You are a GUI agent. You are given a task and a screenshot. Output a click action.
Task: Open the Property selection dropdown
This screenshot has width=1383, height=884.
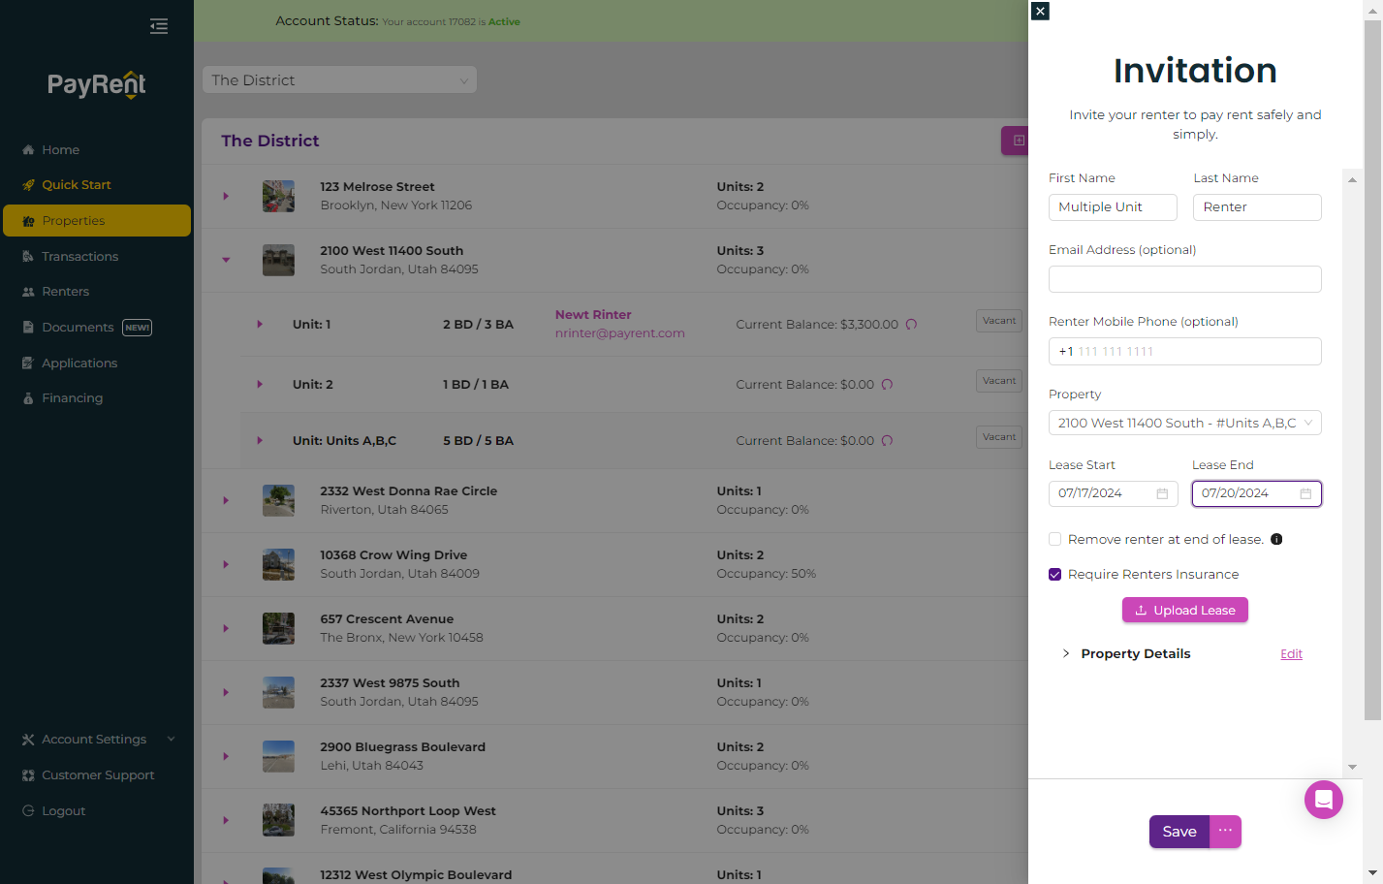click(1184, 423)
